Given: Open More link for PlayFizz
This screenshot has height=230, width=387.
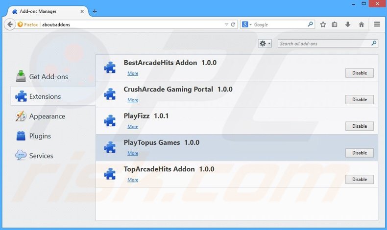Looking at the screenshot, I should [133, 126].
